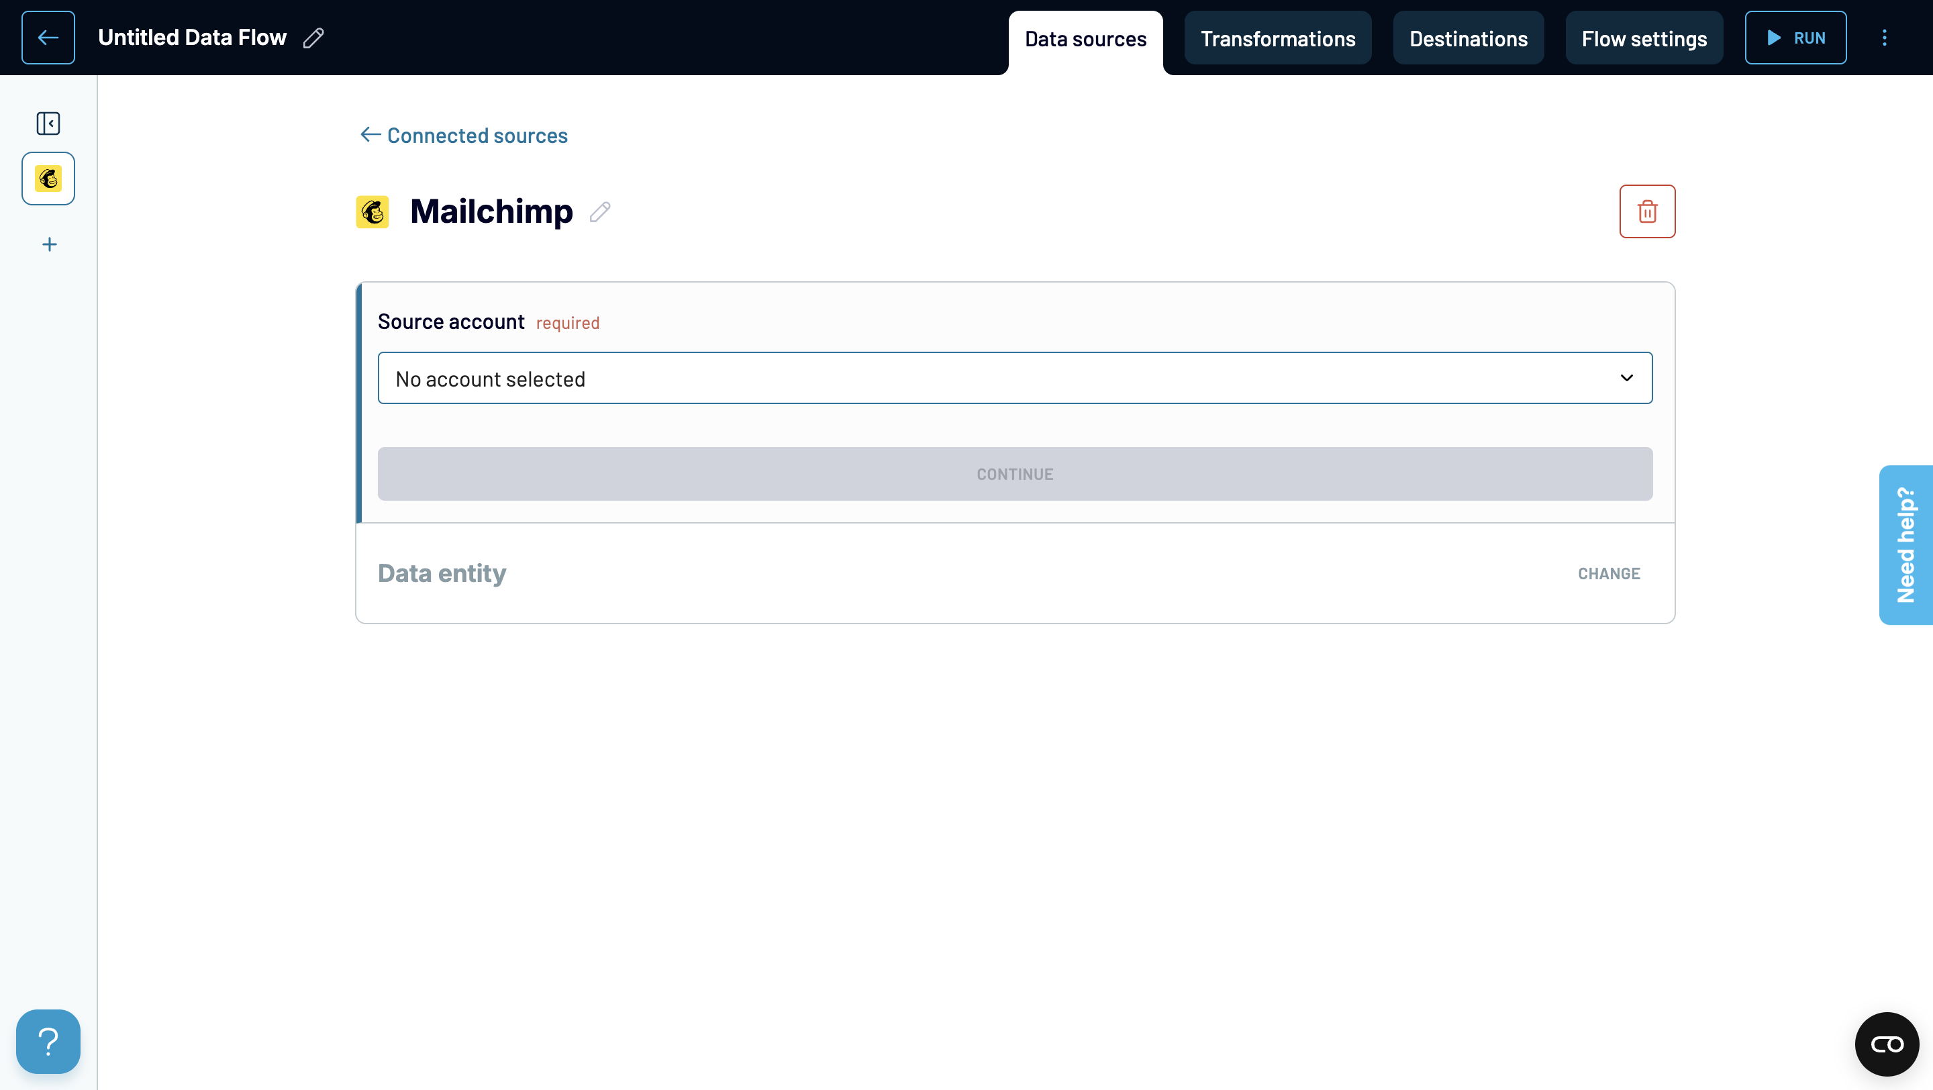Click the Source account dropdown chevron
The image size is (1933, 1090).
(x=1626, y=378)
